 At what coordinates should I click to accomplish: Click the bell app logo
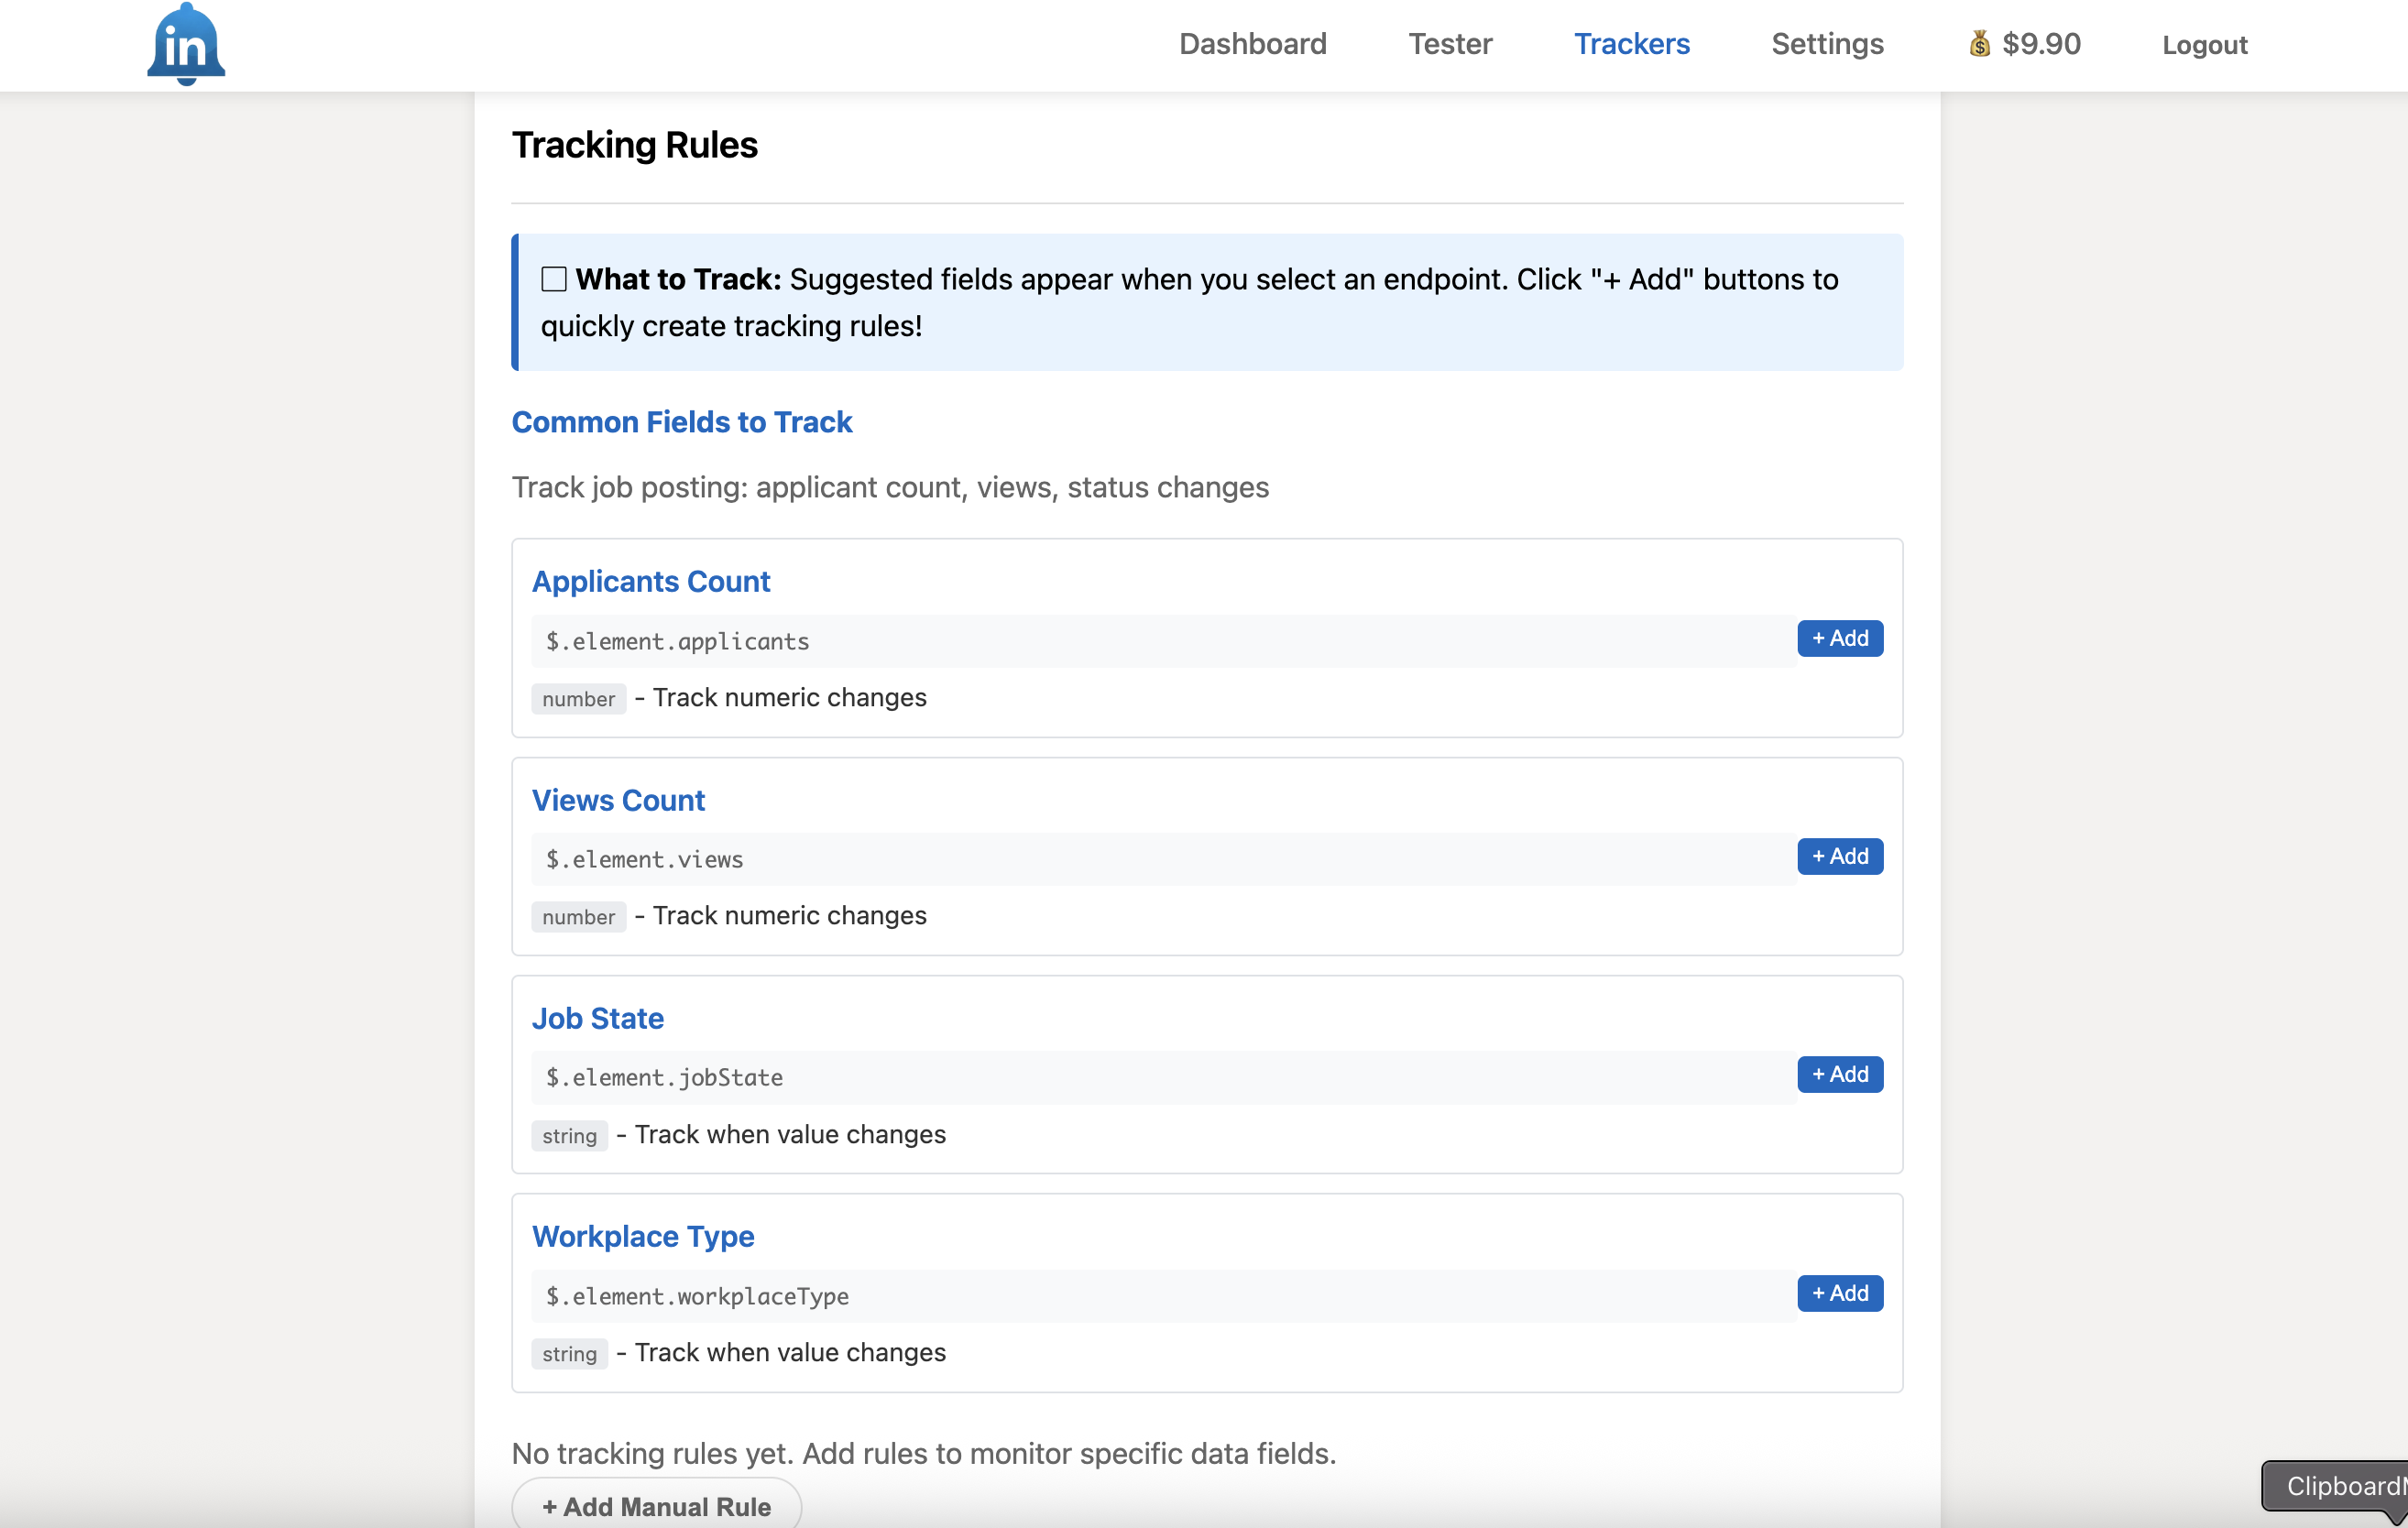point(184,44)
